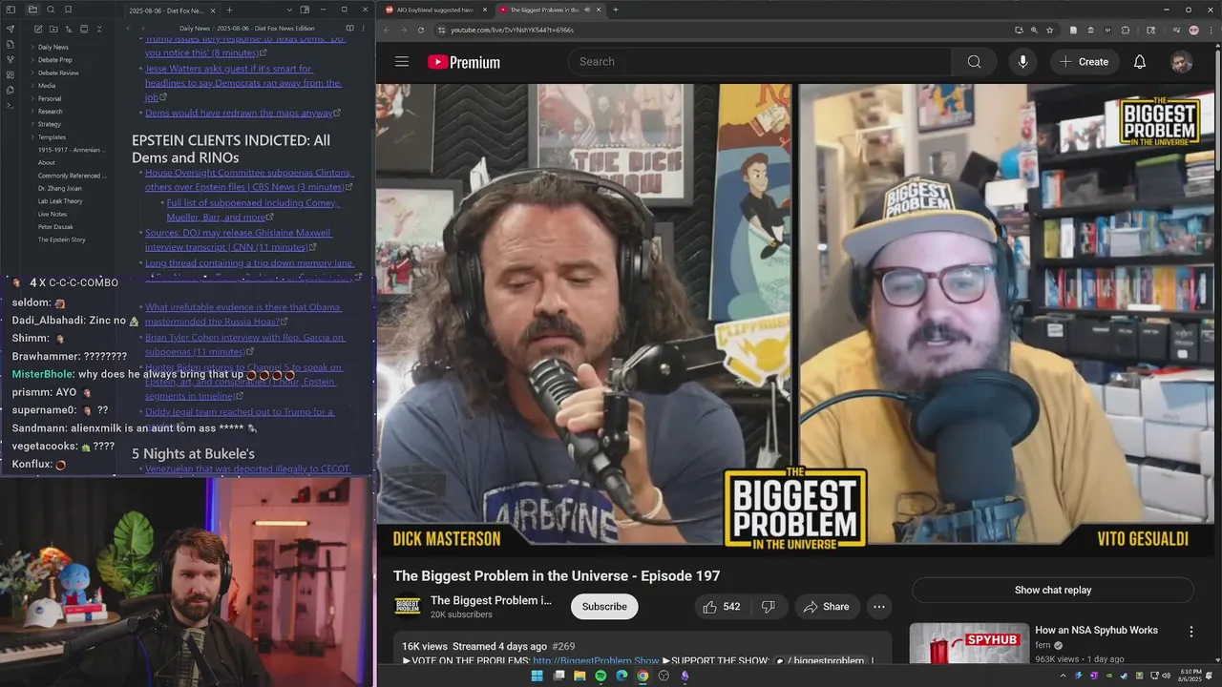Viewport: 1222px width, 687px height.
Task: Select the 2025-08-06 Diet Fox News tab
Action: point(167,10)
